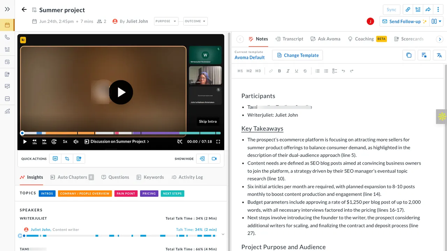Viewport: 447px width, 251px height.
Task: Toggle the PAIN POINT topic tag
Action: (126, 193)
